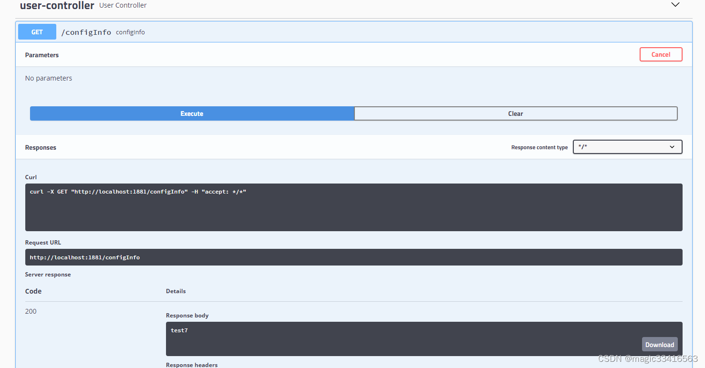Click the 'Curl' label
This screenshot has width=705, height=368.
click(x=31, y=177)
